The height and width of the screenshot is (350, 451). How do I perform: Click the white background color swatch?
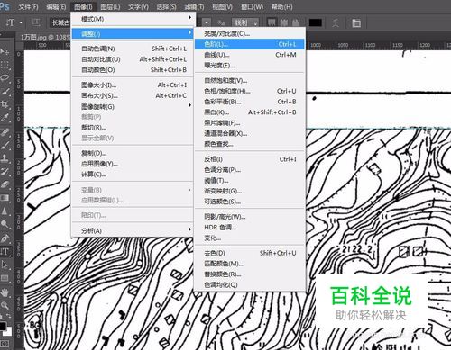tap(9, 331)
